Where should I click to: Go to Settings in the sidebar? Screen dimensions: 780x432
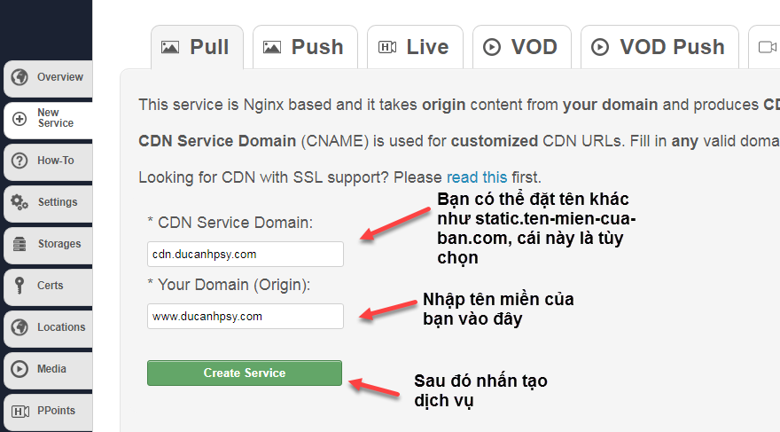pos(48,203)
